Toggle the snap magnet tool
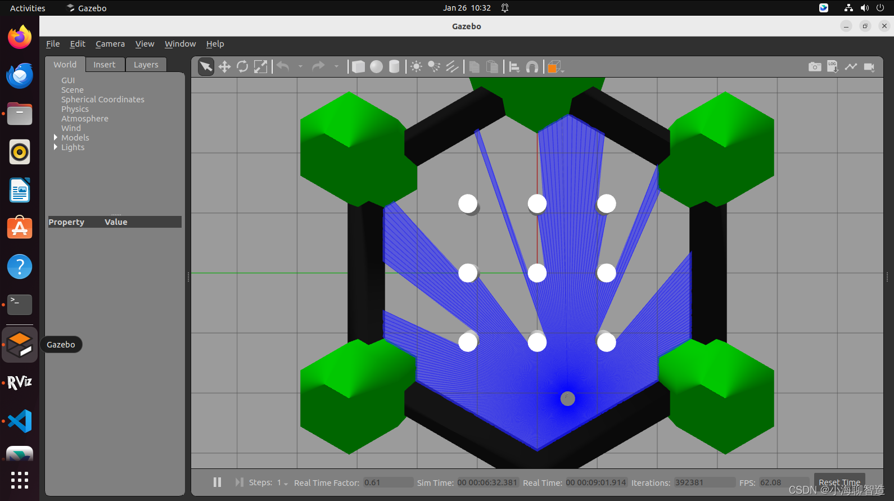 [x=532, y=67]
